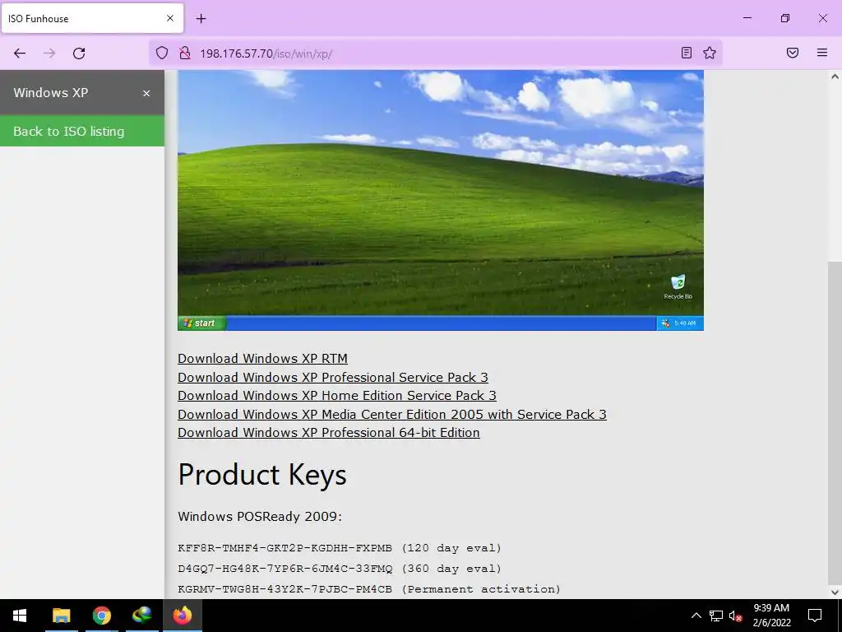
Task: Reload the page with the refresh icon
Action: [79, 53]
